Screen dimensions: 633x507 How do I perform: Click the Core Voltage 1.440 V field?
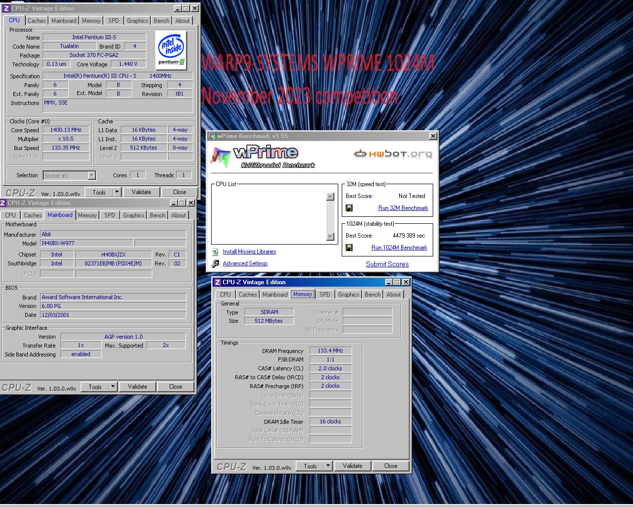click(x=129, y=64)
